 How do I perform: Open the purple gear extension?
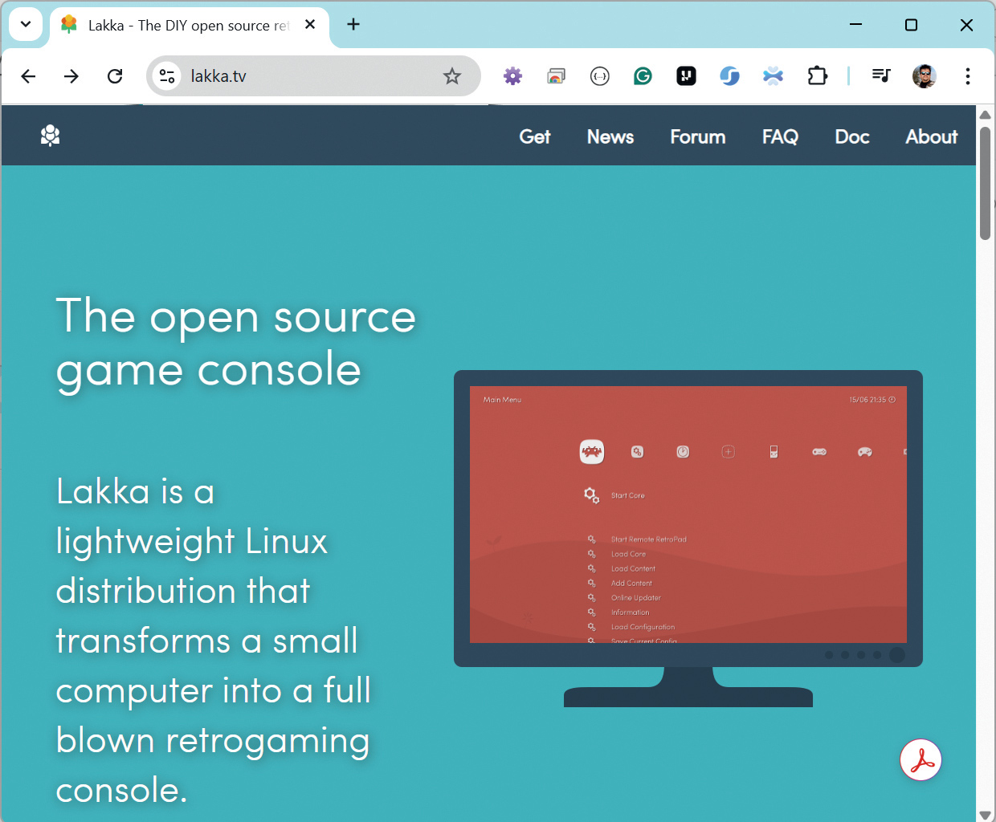pyautogui.click(x=512, y=76)
